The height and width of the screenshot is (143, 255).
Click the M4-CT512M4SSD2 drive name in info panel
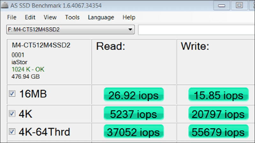click(x=41, y=45)
